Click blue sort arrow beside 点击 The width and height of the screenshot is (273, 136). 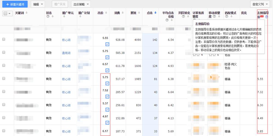pos(155,13)
